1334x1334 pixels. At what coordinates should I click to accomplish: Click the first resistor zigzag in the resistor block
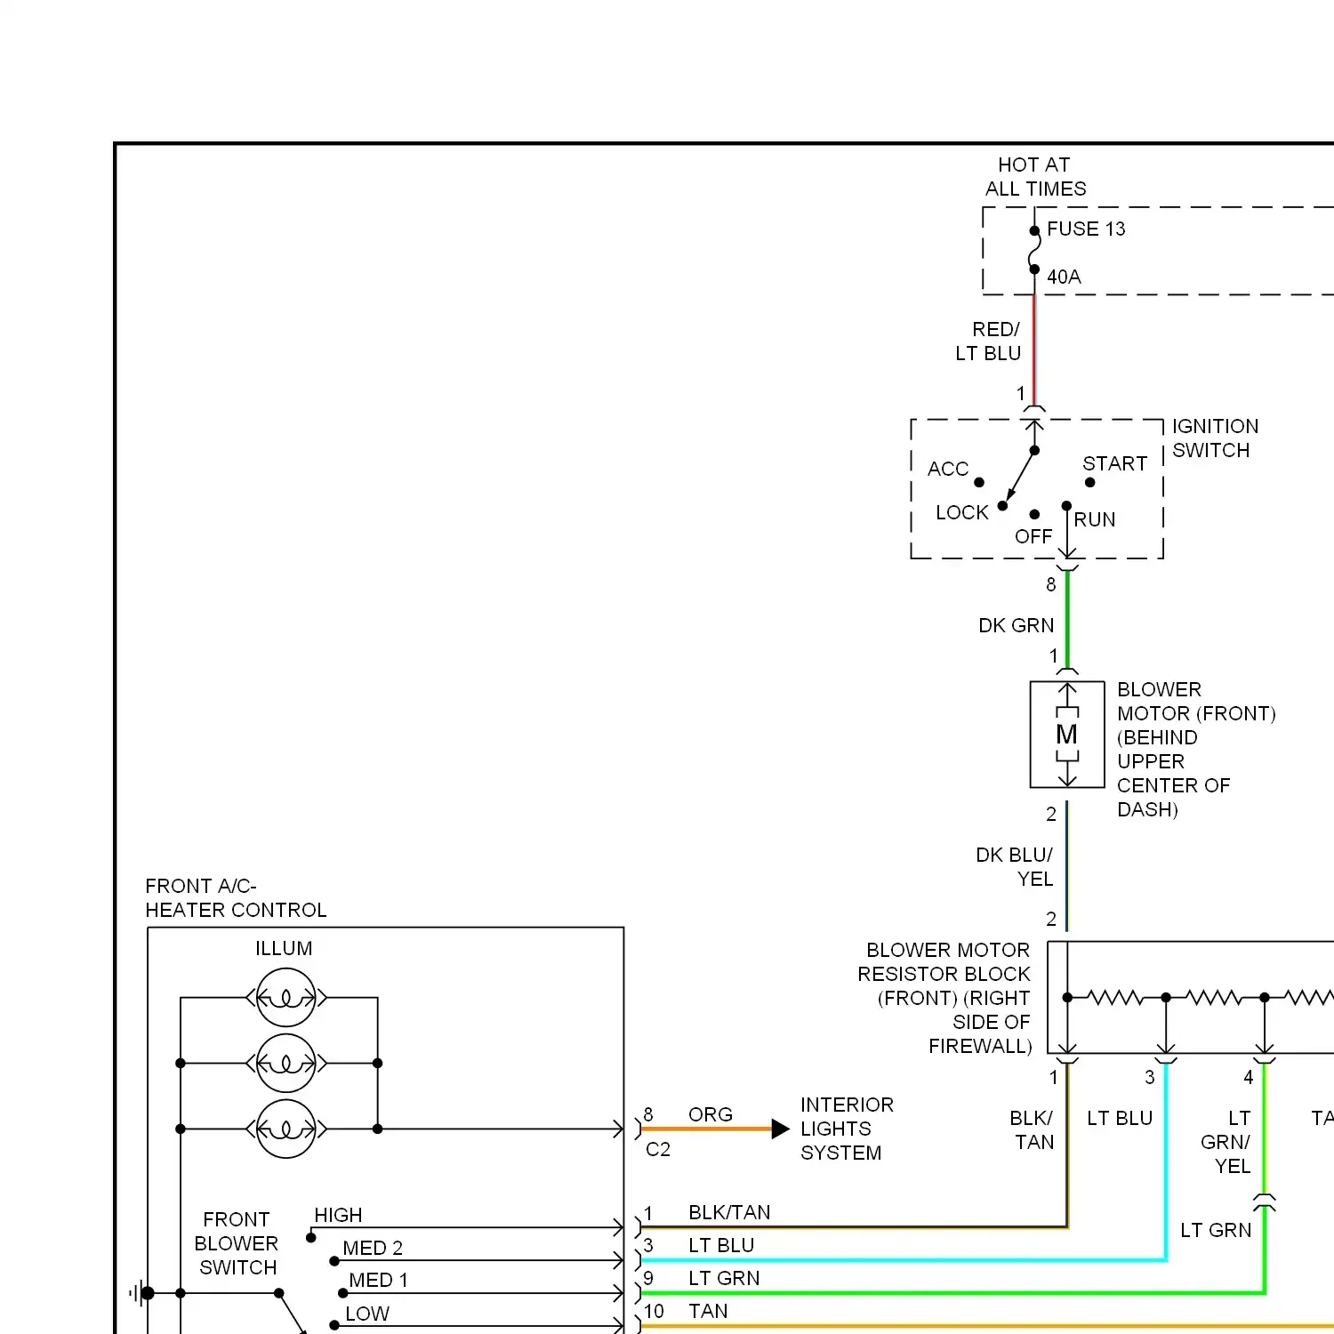1117,998
